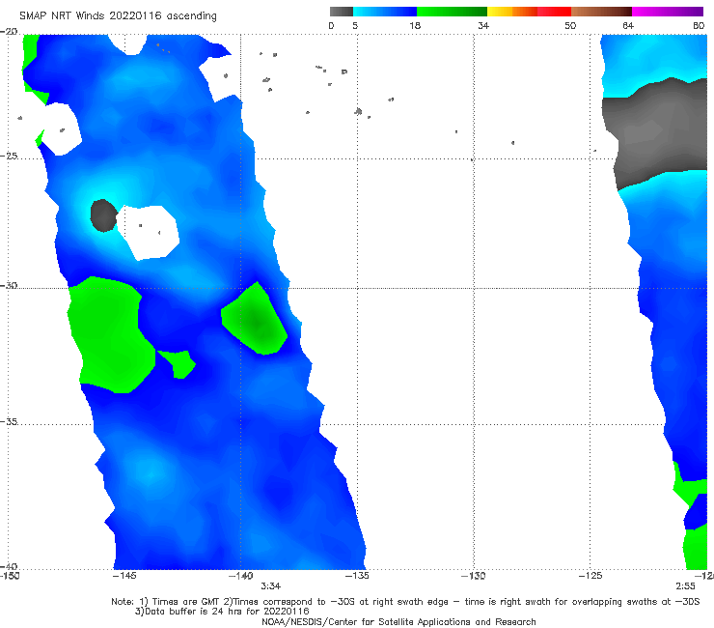
Task: Click the latitude label '-30'
Action: 9,285
